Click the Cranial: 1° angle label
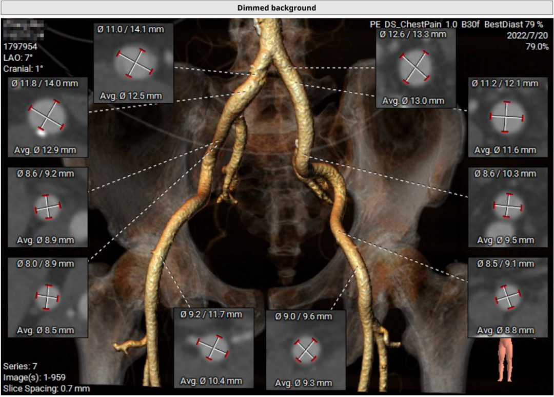 [x=25, y=68]
